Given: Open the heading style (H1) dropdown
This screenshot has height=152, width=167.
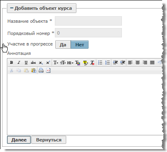Looking at the screenshot, I should point(70,63).
